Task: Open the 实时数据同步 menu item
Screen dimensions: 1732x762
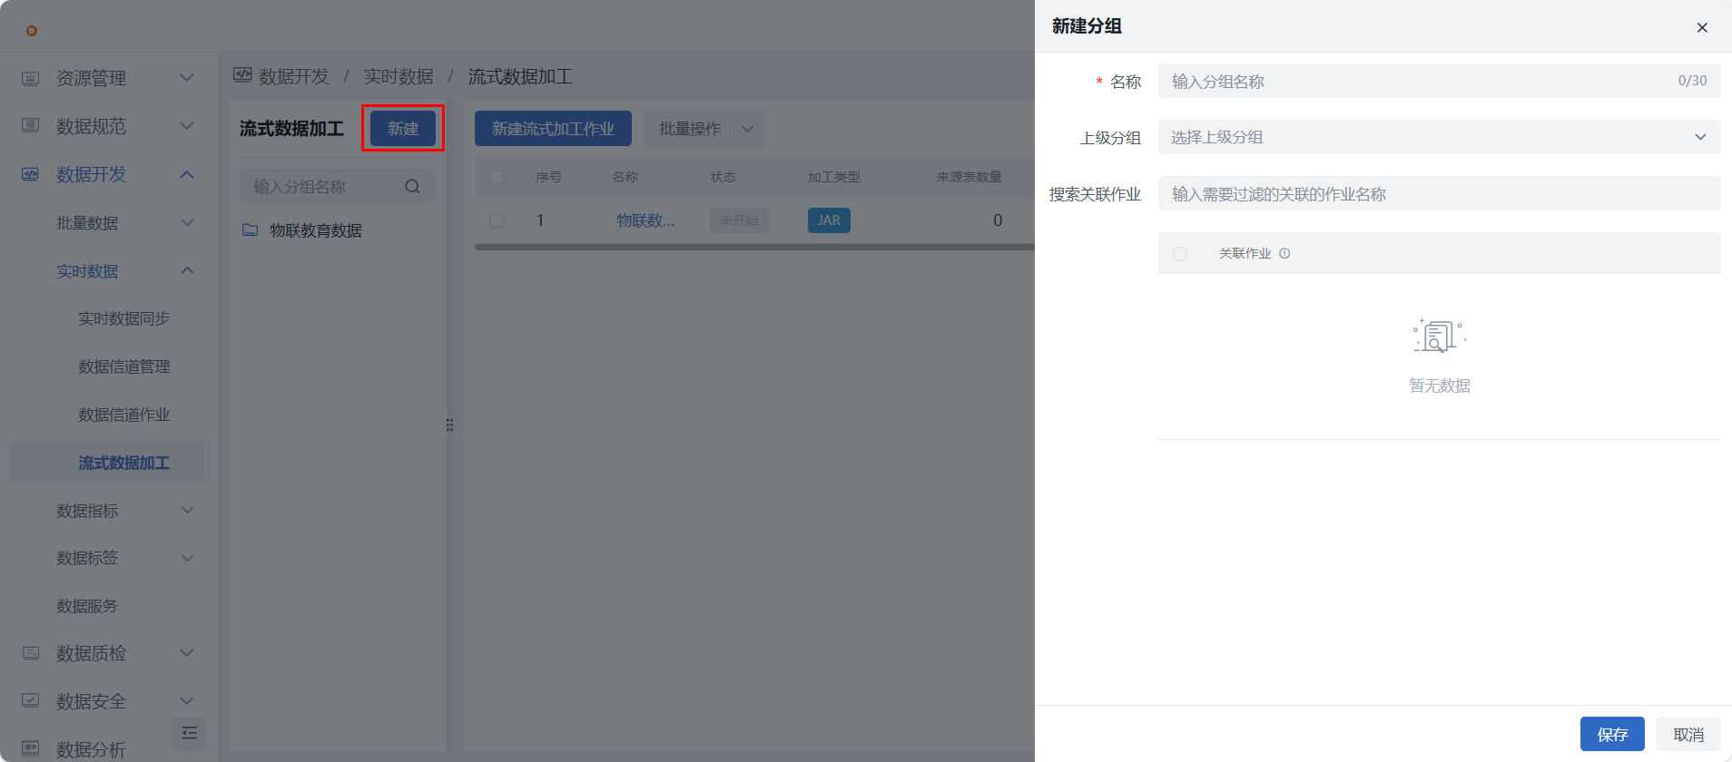Action: (123, 318)
